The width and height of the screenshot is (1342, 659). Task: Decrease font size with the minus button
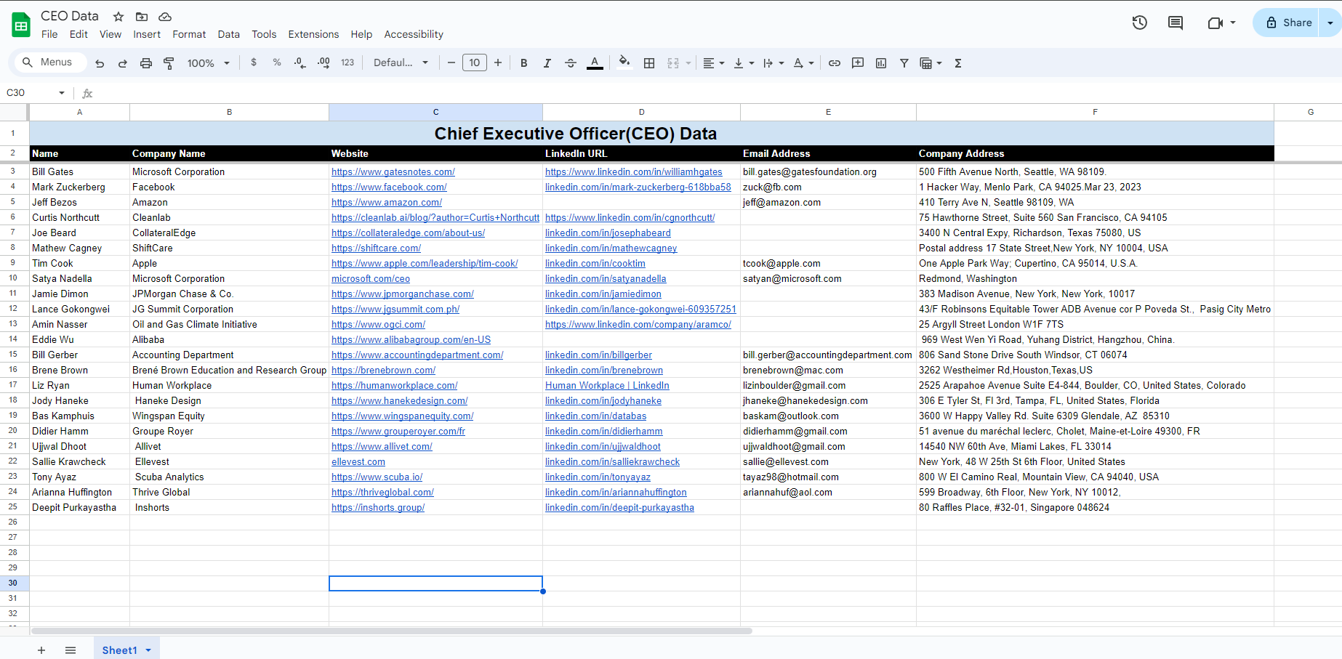[x=451, y=63]
